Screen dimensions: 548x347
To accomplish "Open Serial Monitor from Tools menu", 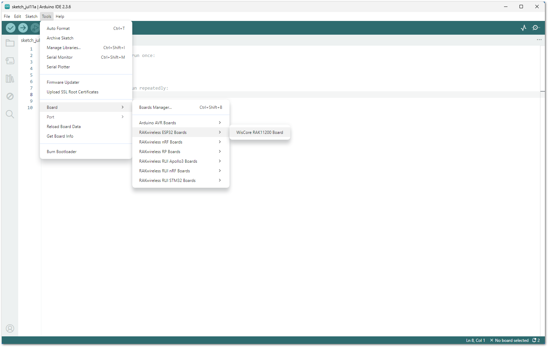I will 86,57.
